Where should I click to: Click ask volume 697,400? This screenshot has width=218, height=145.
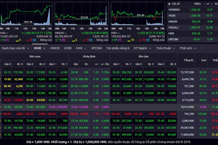coord(126,79)
